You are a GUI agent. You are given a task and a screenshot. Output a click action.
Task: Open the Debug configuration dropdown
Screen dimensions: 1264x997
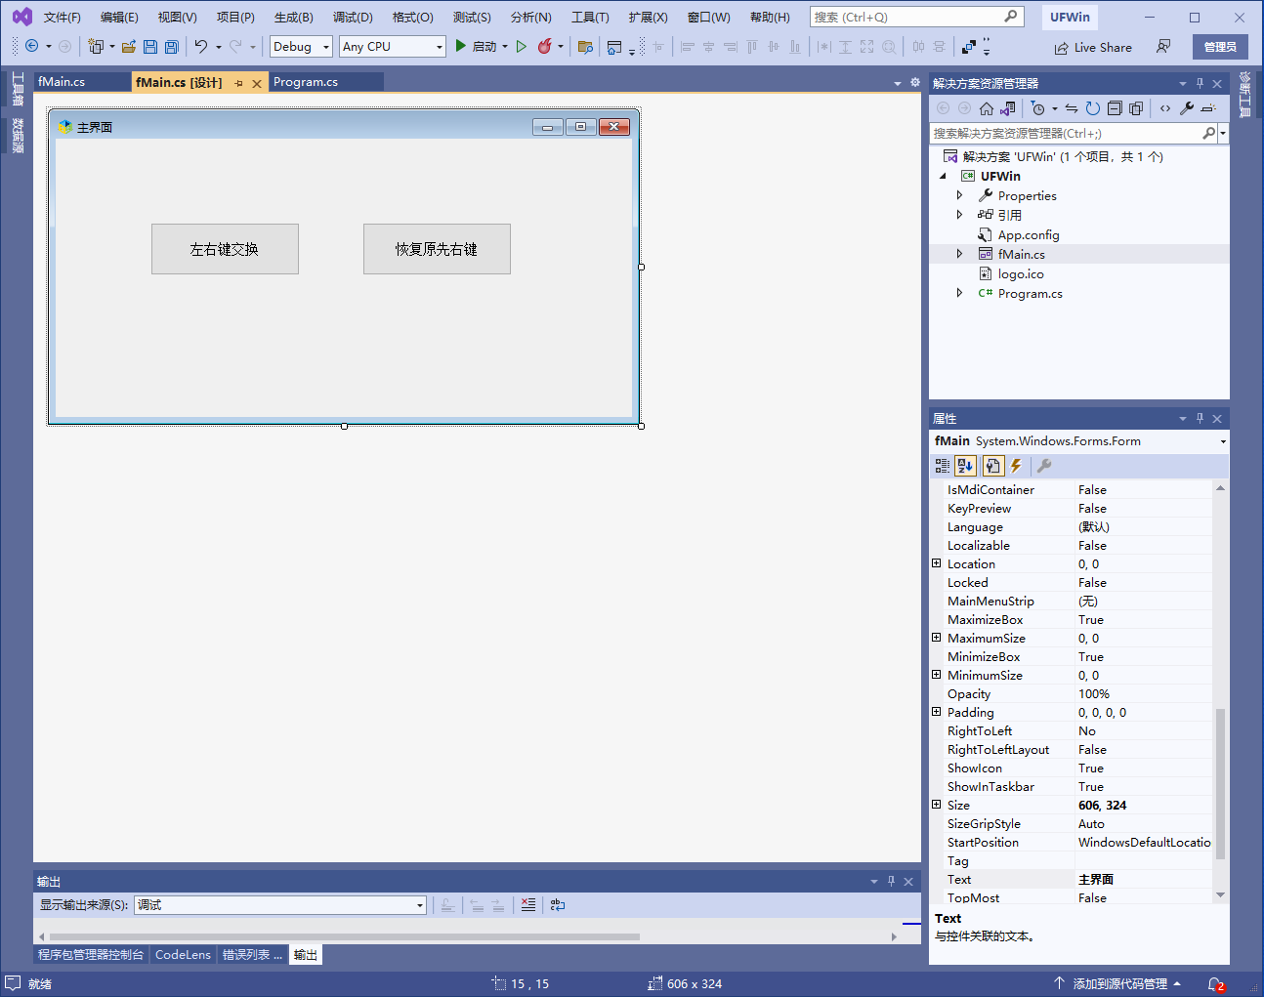pos(326,46)
